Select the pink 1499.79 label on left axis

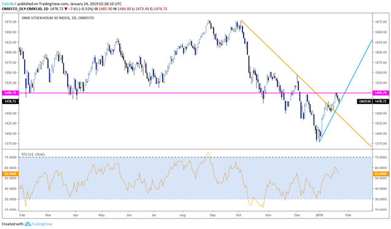[10, 92]
